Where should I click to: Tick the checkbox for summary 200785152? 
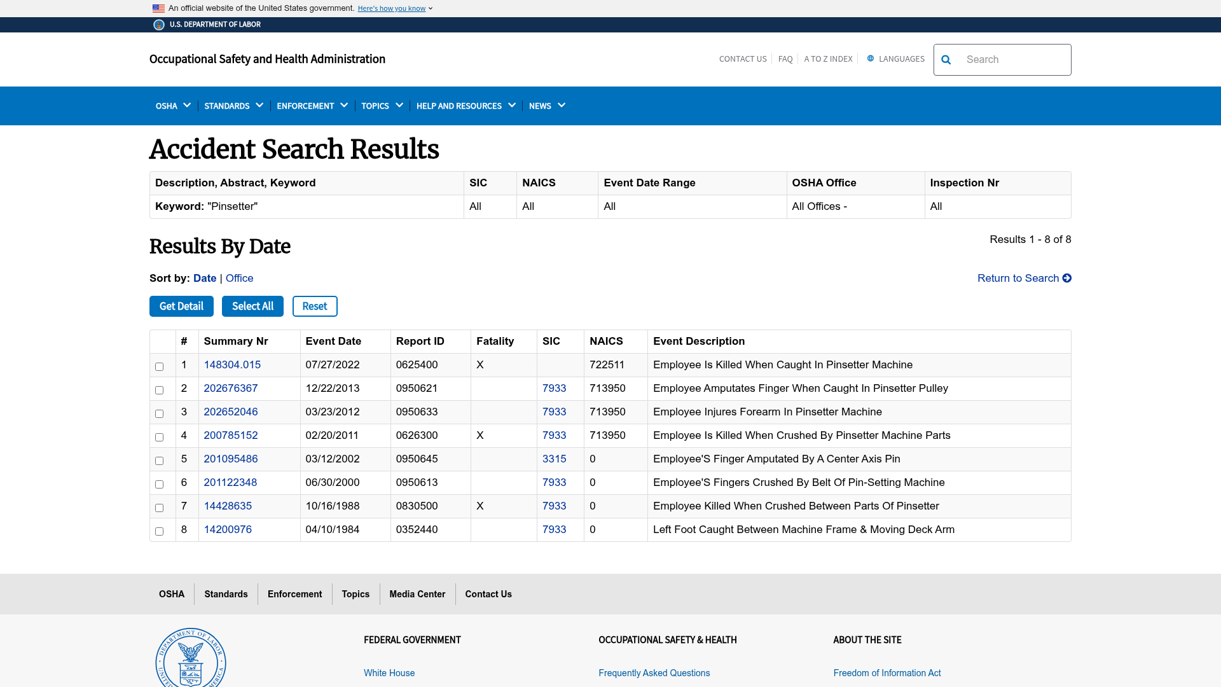point(159,437)
